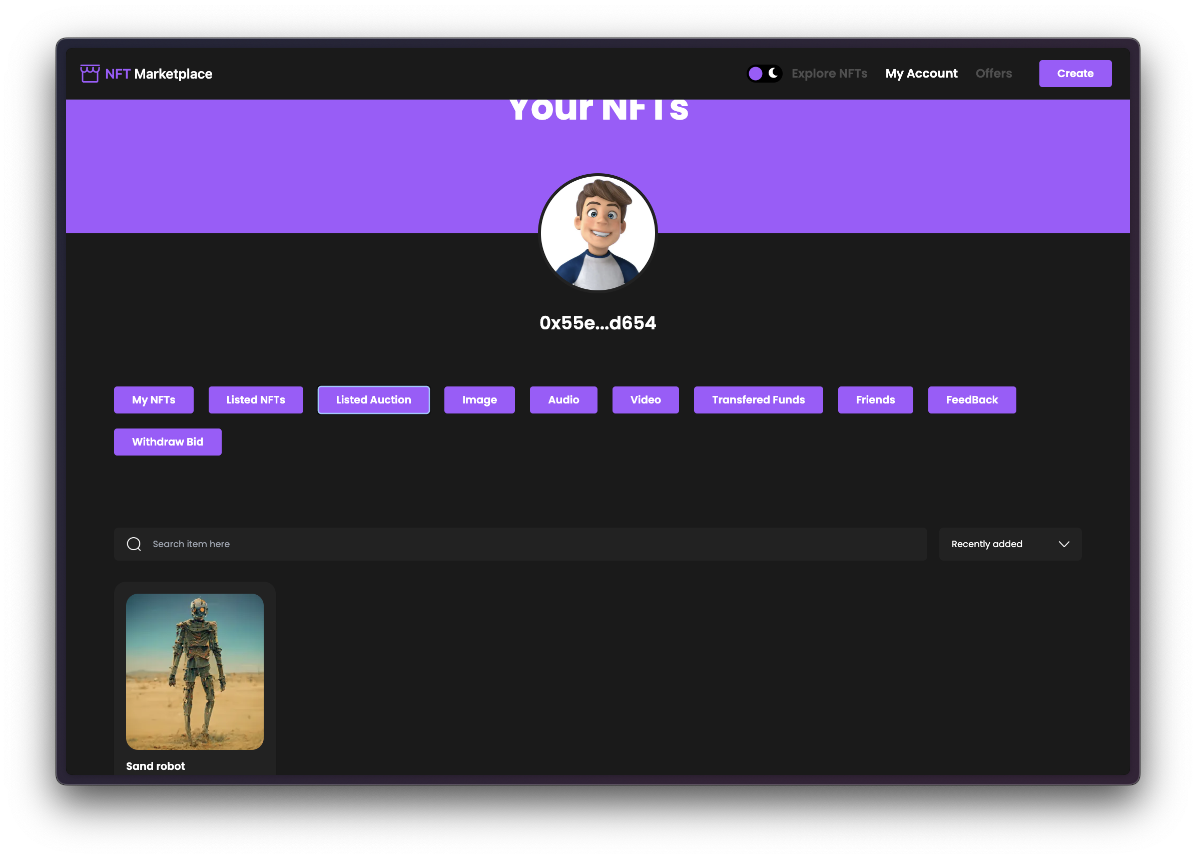Filter by Audio NFTs
Image resolution: width=1196 pixels, height=859 pixels.
[563, 400]
